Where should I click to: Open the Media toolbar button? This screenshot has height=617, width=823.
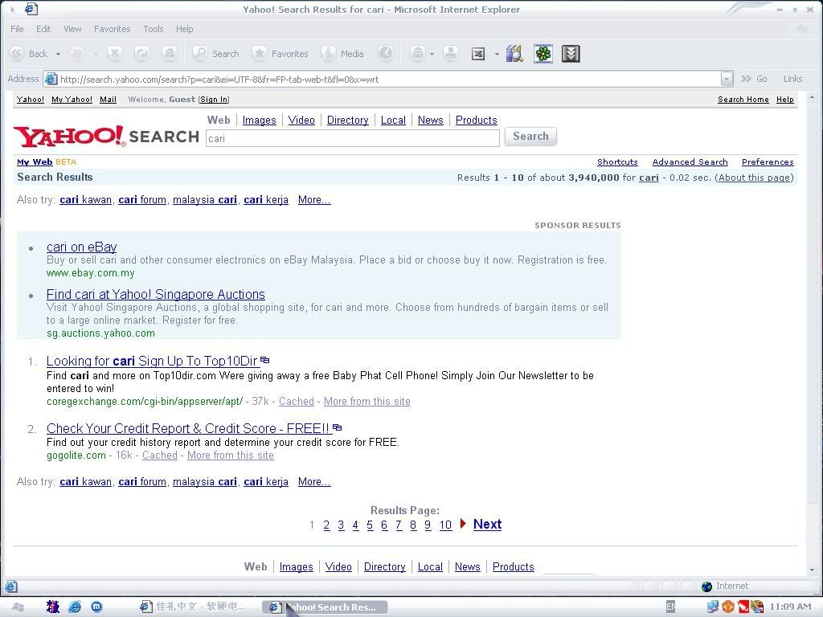(x=342, y=54)
